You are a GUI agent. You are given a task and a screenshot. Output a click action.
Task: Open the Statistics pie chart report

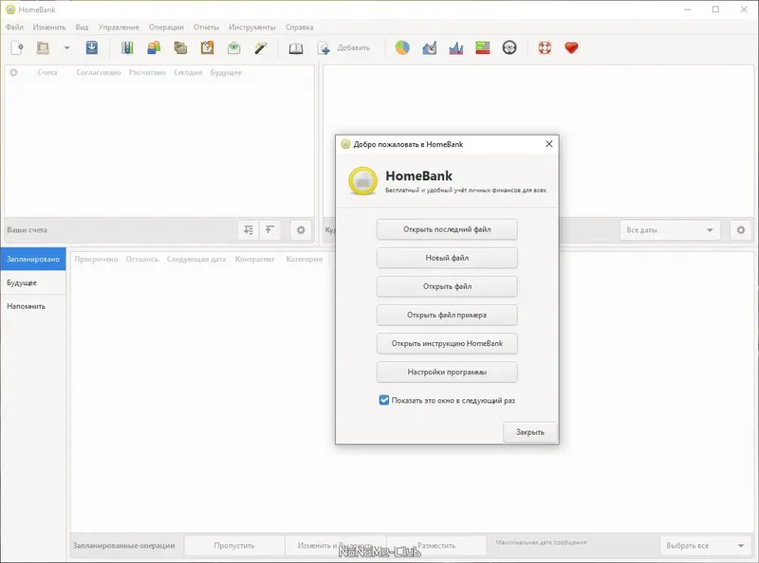[x=402, y=47]
